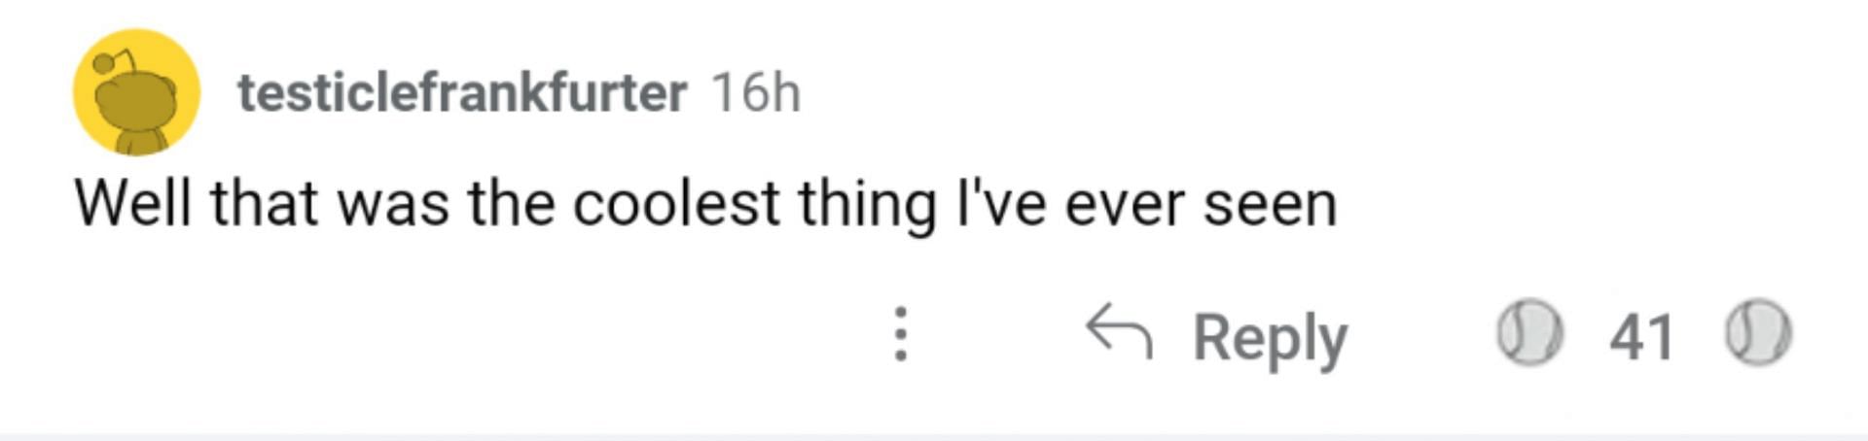Expand the comment overflow menu dots
Image resolution: width=1868 pixels, height=441 pixels.
(x=901, y=334)
